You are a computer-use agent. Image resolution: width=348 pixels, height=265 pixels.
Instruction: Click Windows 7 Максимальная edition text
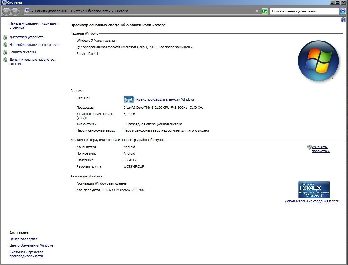click(96, 41)
